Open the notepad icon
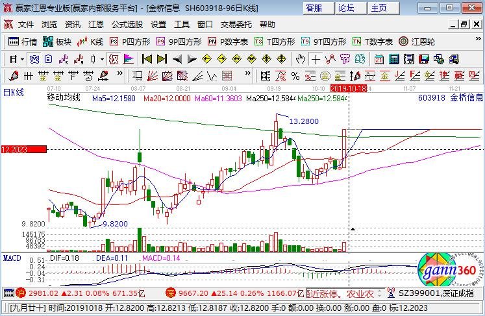This screenshot has height=316, width=485. coord(409,59)
